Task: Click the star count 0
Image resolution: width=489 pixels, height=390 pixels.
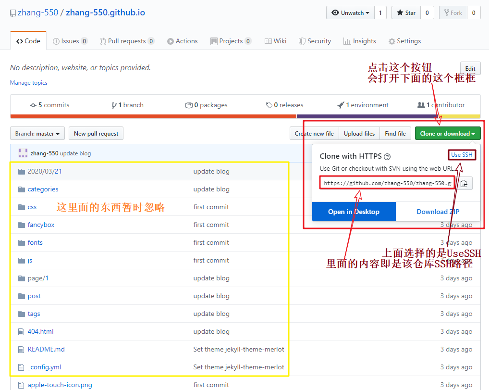Action: (x=427, y=13)
